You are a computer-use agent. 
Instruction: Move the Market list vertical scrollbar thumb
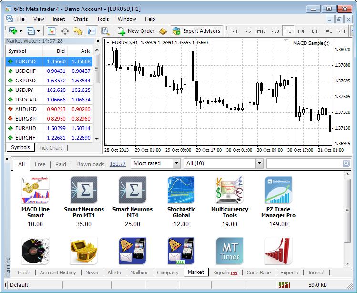coord(347,211)
